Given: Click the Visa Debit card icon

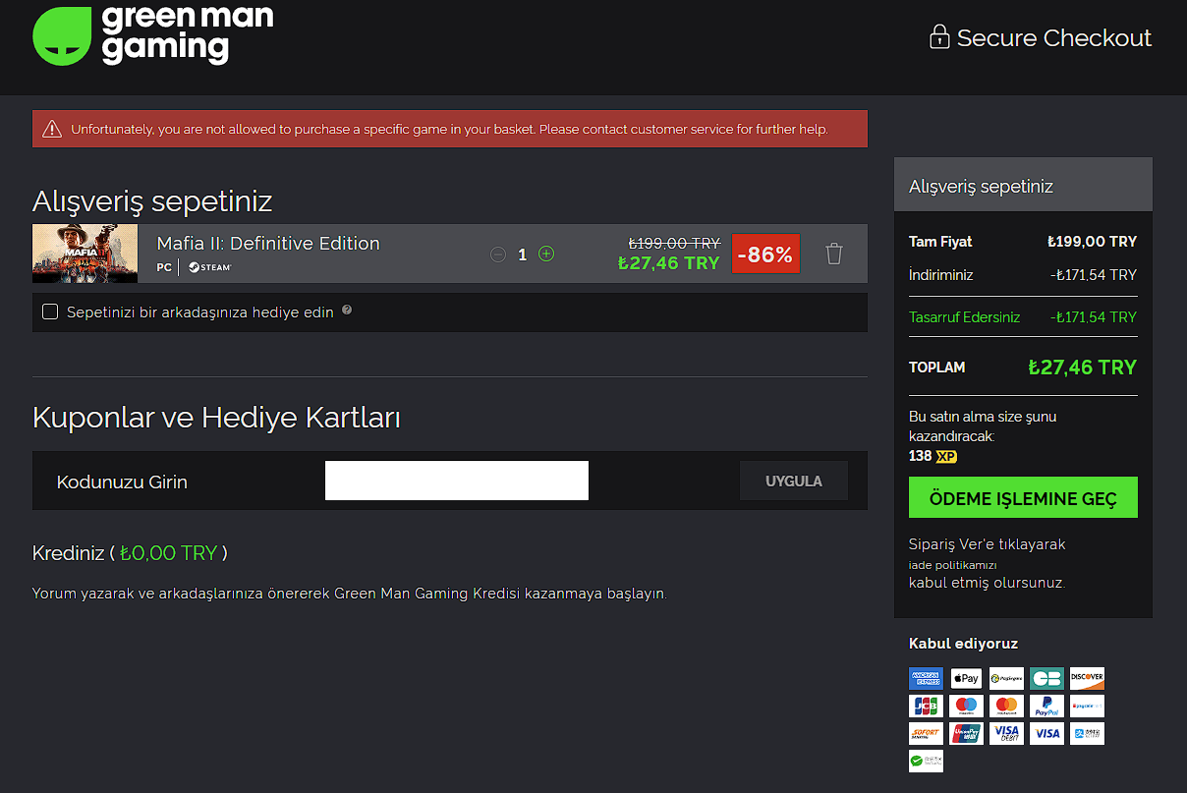Looking at the screenshot, I should coord(1006,733).
